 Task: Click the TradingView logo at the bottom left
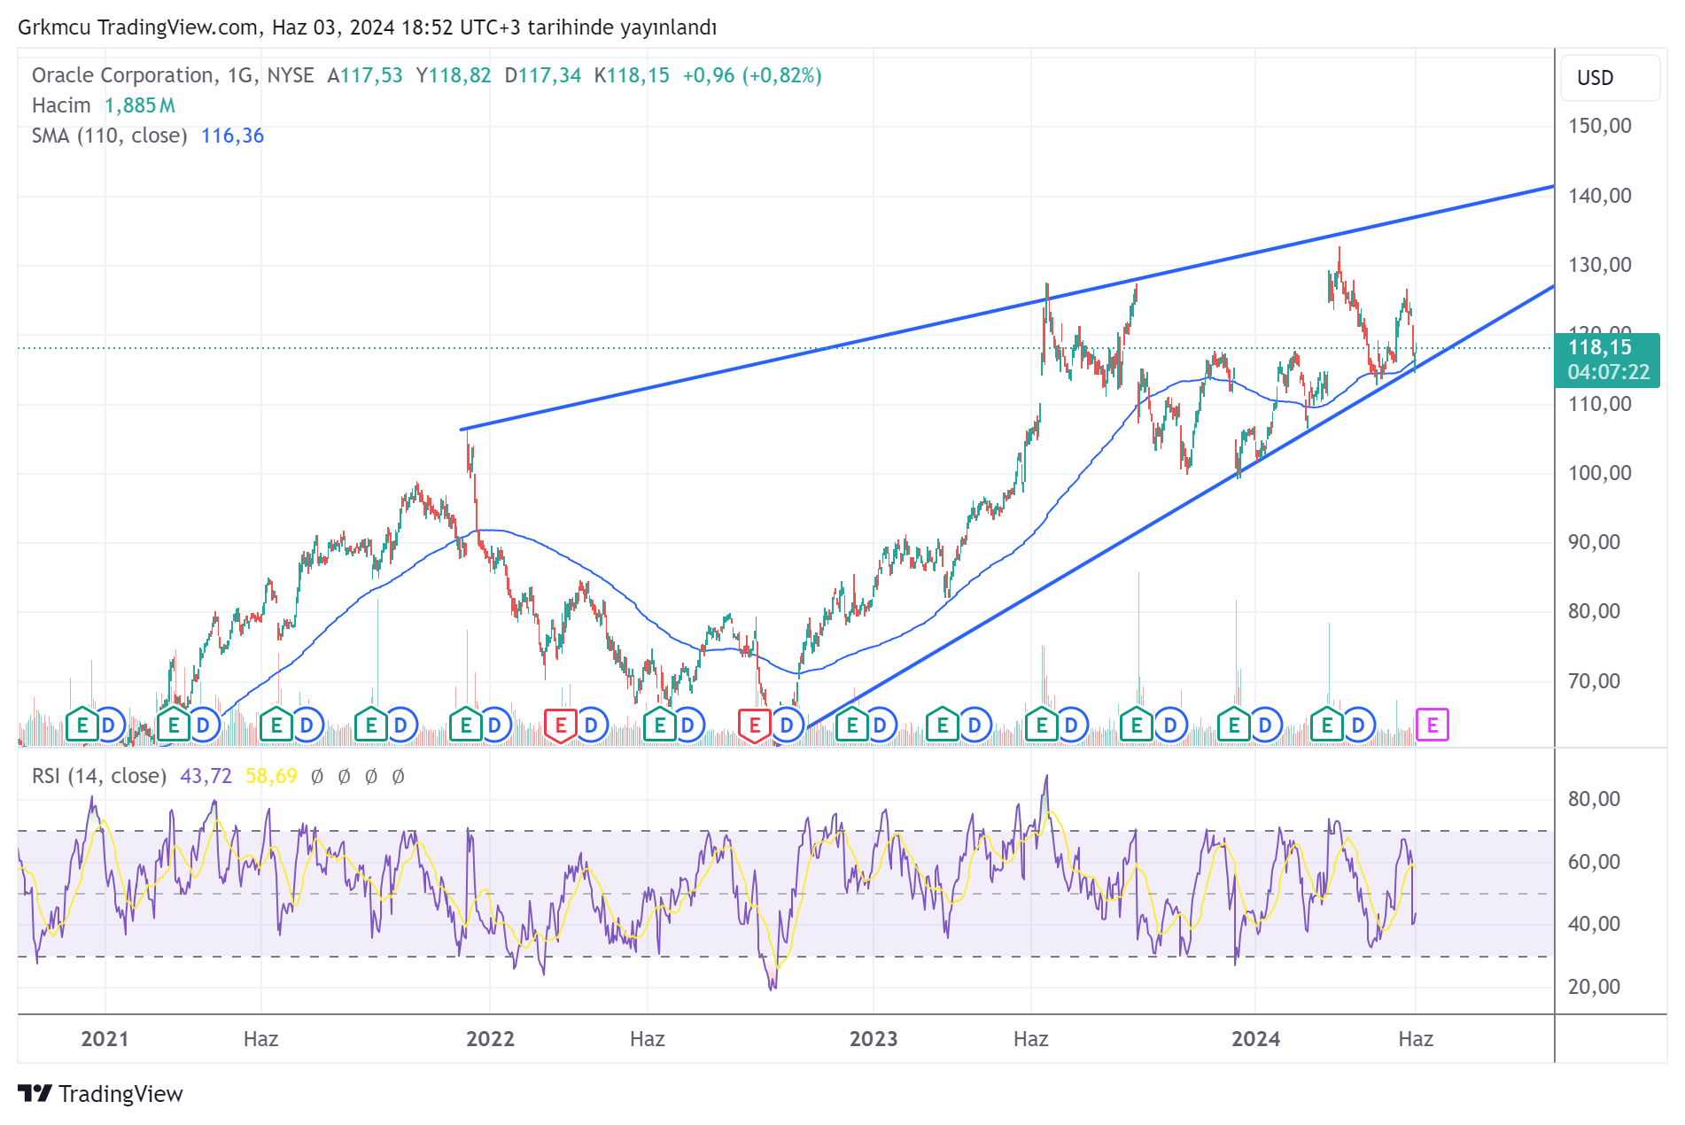tap(100, 1094)
